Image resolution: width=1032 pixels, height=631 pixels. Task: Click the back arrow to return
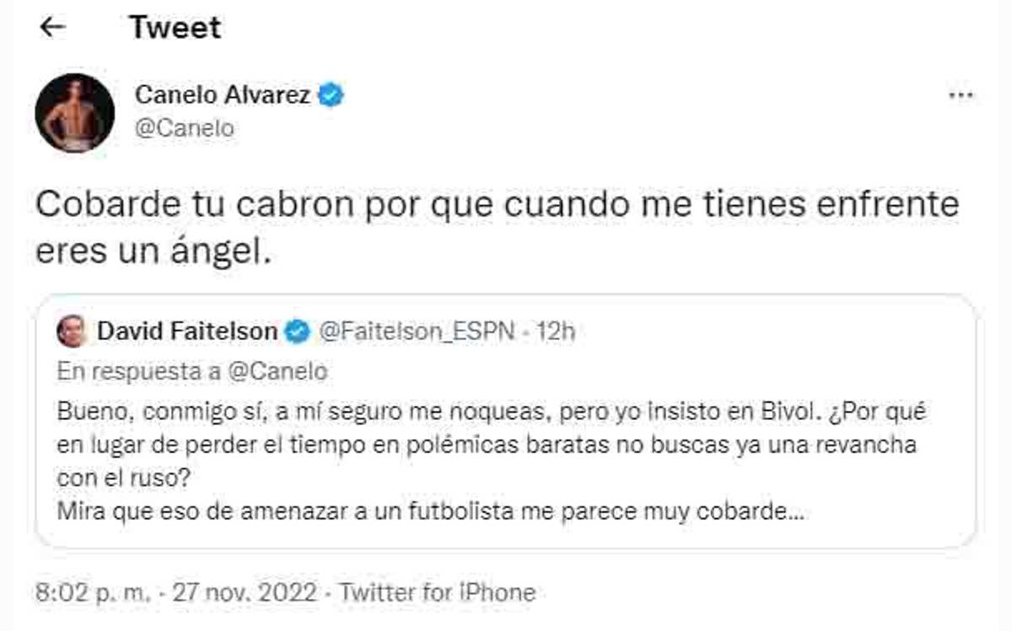[52, 27]
